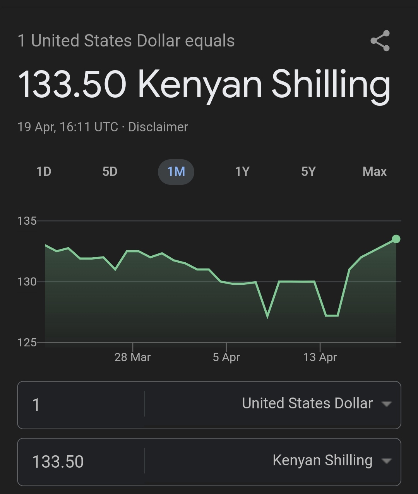Click the dollar amount input field
This screenshot has height=494, width=418.
point(81,405)
